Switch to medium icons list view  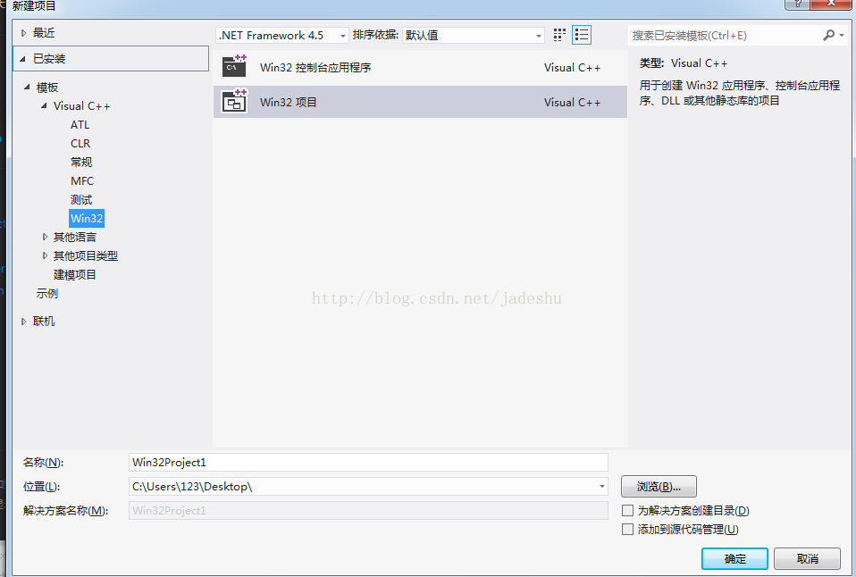click(x=582, y=35)
